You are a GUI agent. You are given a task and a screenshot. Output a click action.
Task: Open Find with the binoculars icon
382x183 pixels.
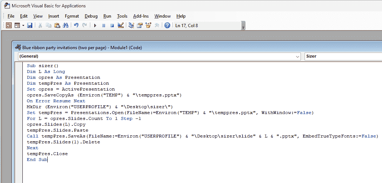click(66, 25)
